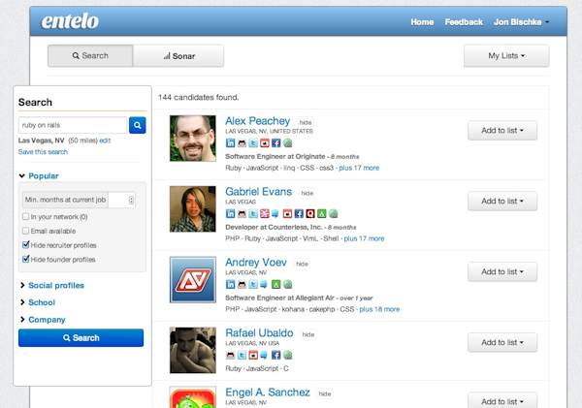This screenshot has width=582, height=408.
Task: Hide Gabriel Evans from results
Action: tap(307, 193)
